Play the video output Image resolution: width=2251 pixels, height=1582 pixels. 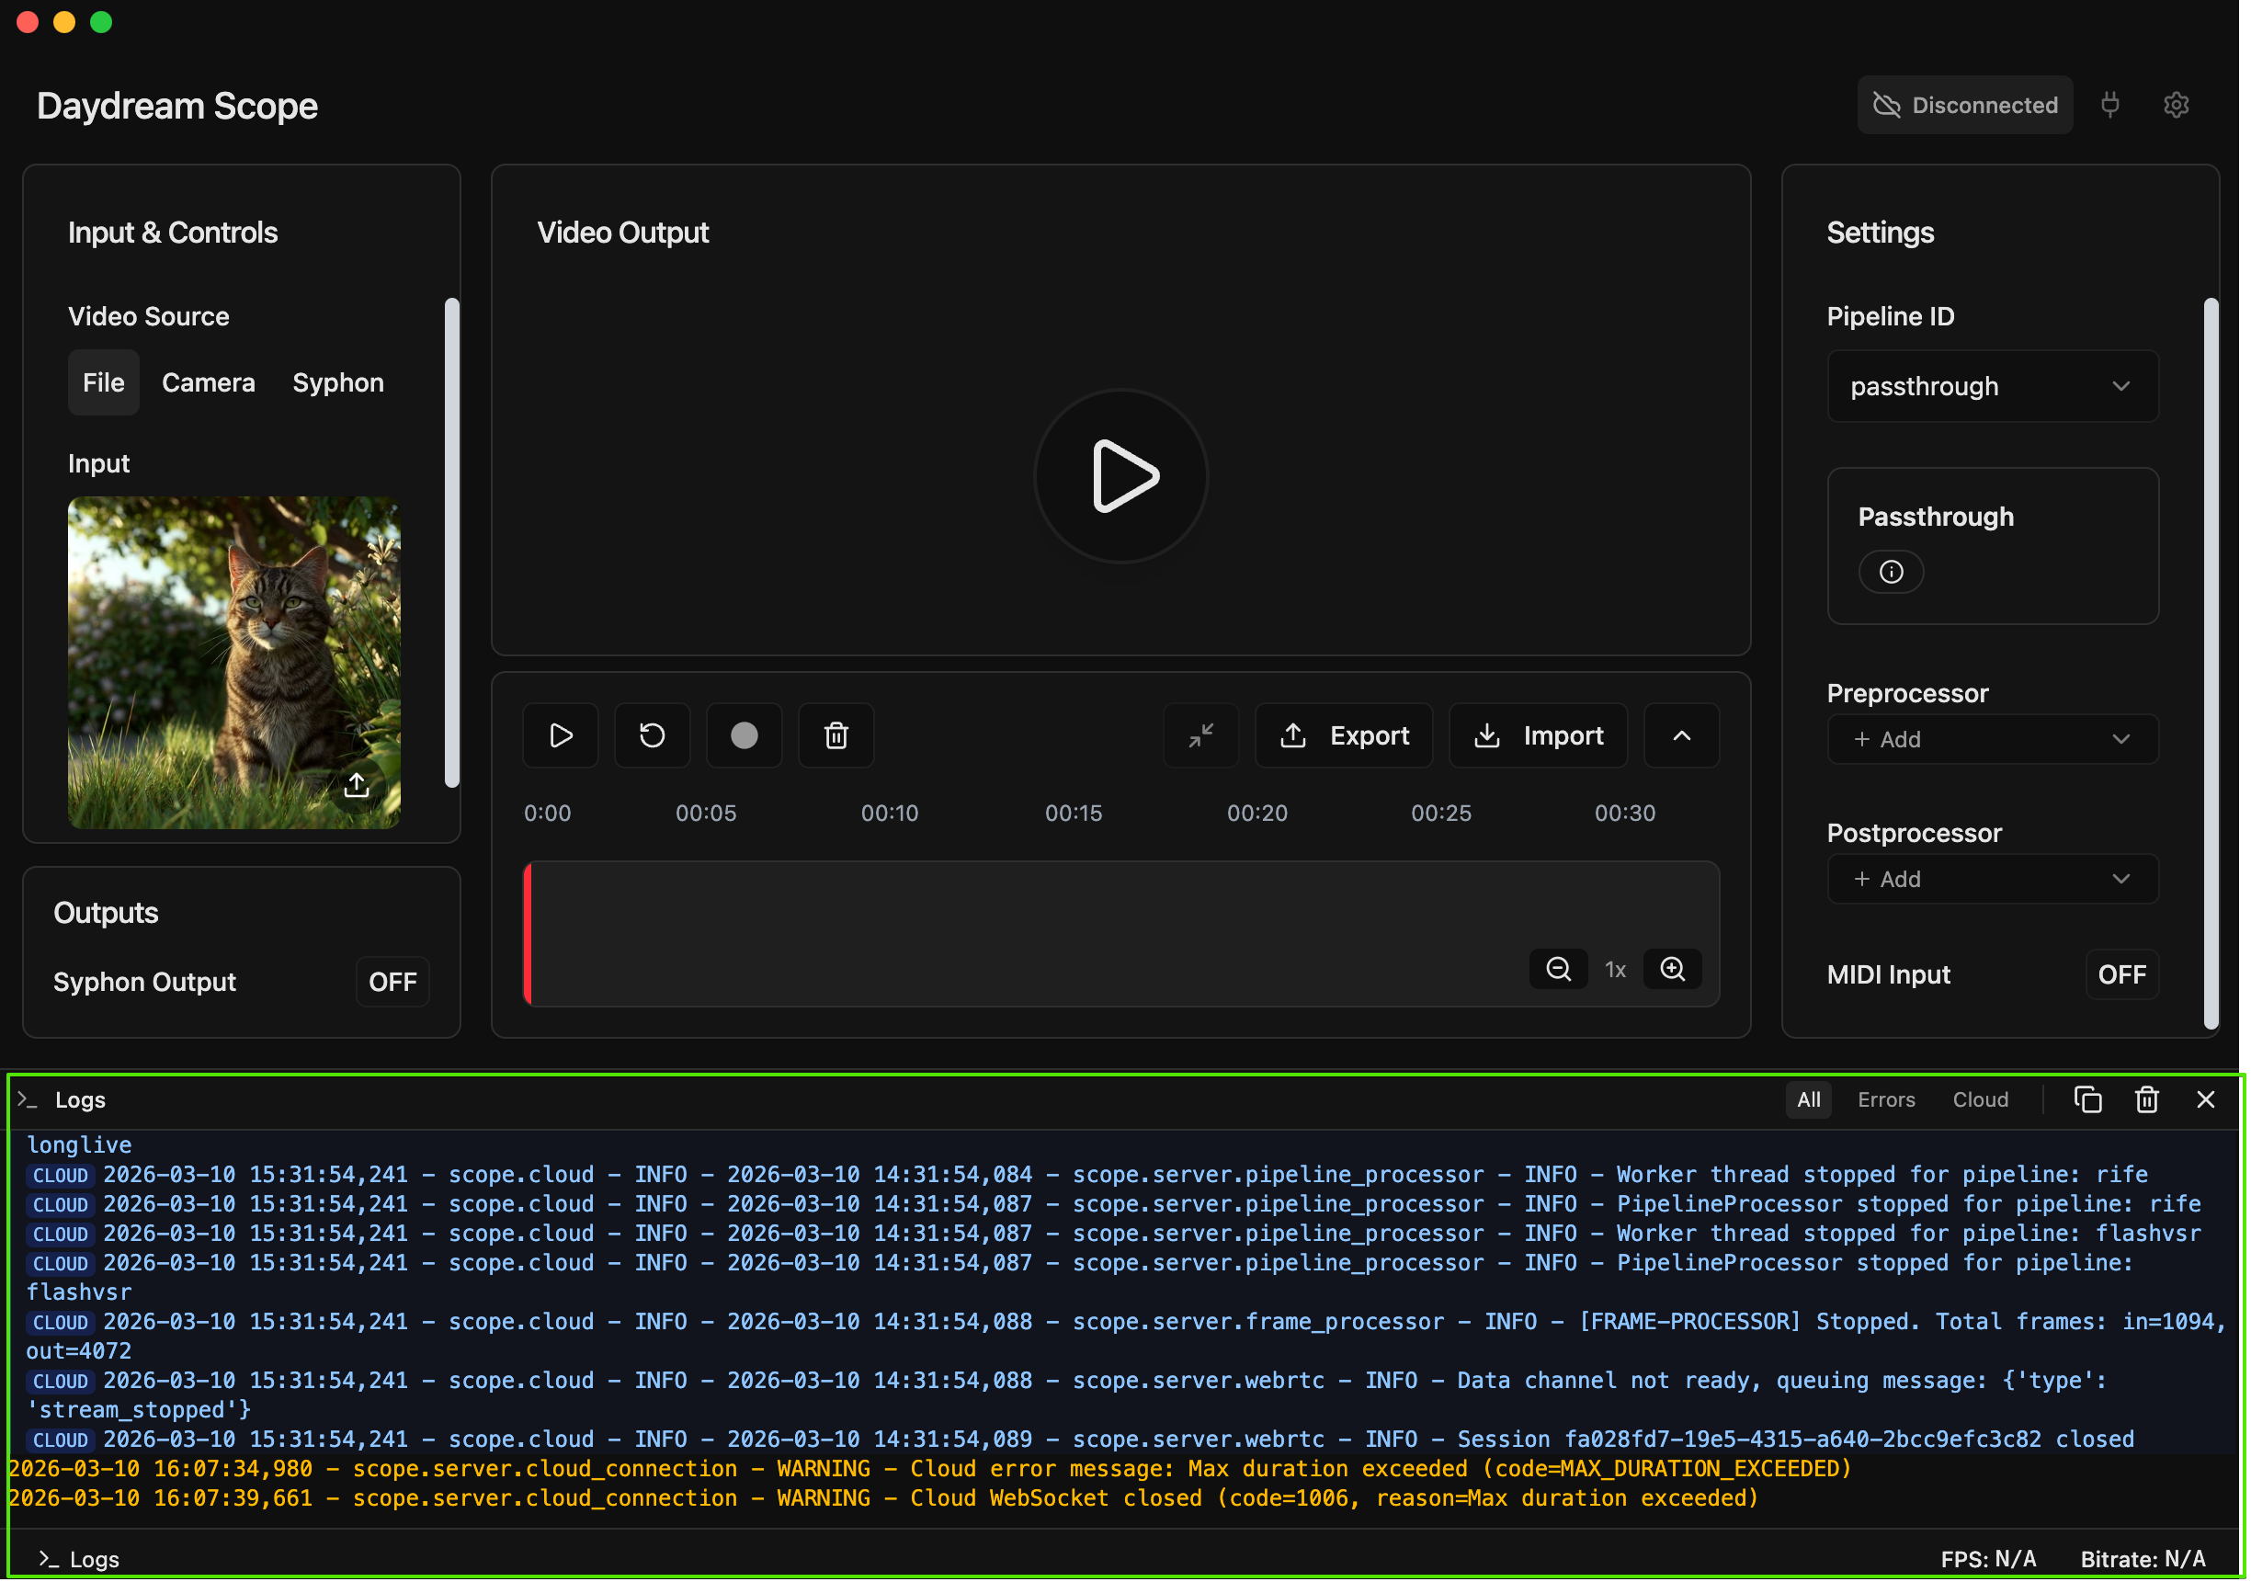click(x=1120, y=477)
